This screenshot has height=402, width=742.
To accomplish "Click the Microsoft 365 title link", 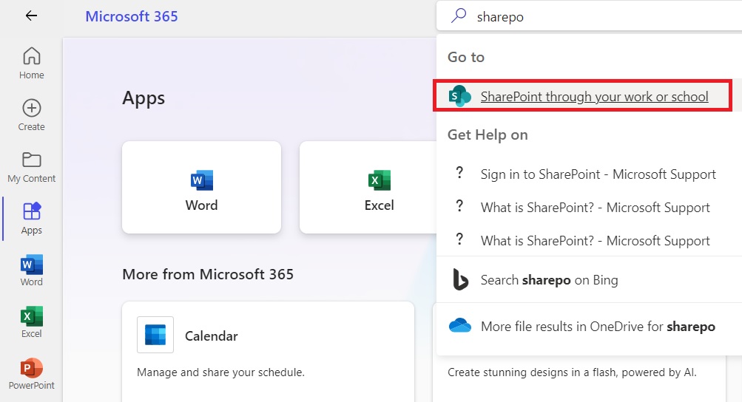I will [x=132, y=16].
